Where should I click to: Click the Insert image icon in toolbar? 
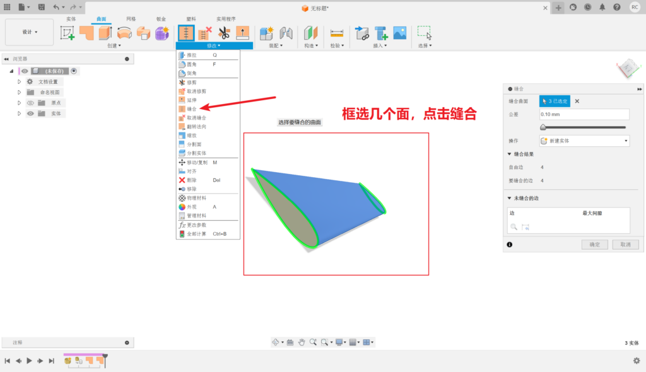pos(399,33)
